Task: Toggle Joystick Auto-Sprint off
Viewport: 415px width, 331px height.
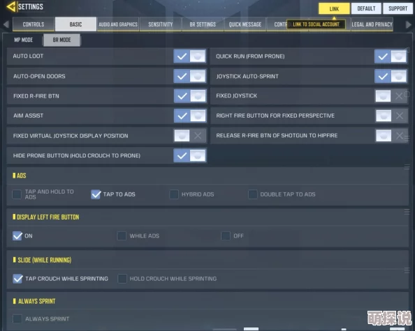Action: pos(391,76)
